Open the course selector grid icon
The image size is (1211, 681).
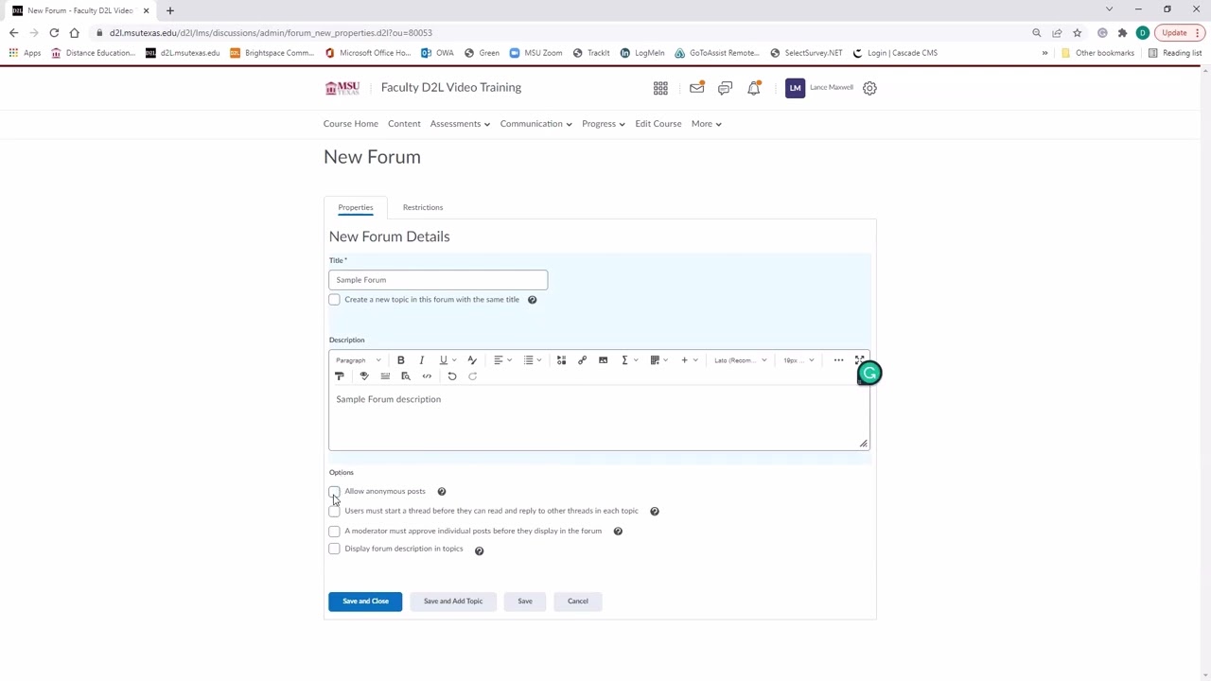(x=660, y=88)
